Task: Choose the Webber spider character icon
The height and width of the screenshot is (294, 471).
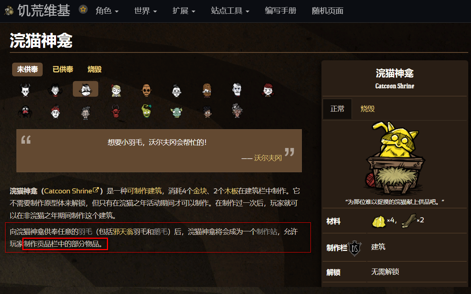Action: tap(25, 112)
